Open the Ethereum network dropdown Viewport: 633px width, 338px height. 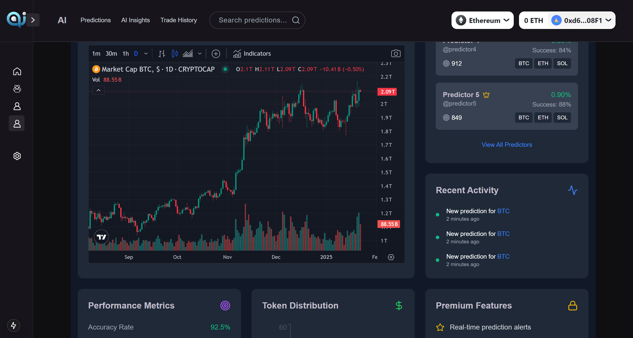pos(482,20)
